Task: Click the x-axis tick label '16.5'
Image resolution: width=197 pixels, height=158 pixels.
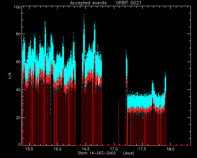Action: 86,149
